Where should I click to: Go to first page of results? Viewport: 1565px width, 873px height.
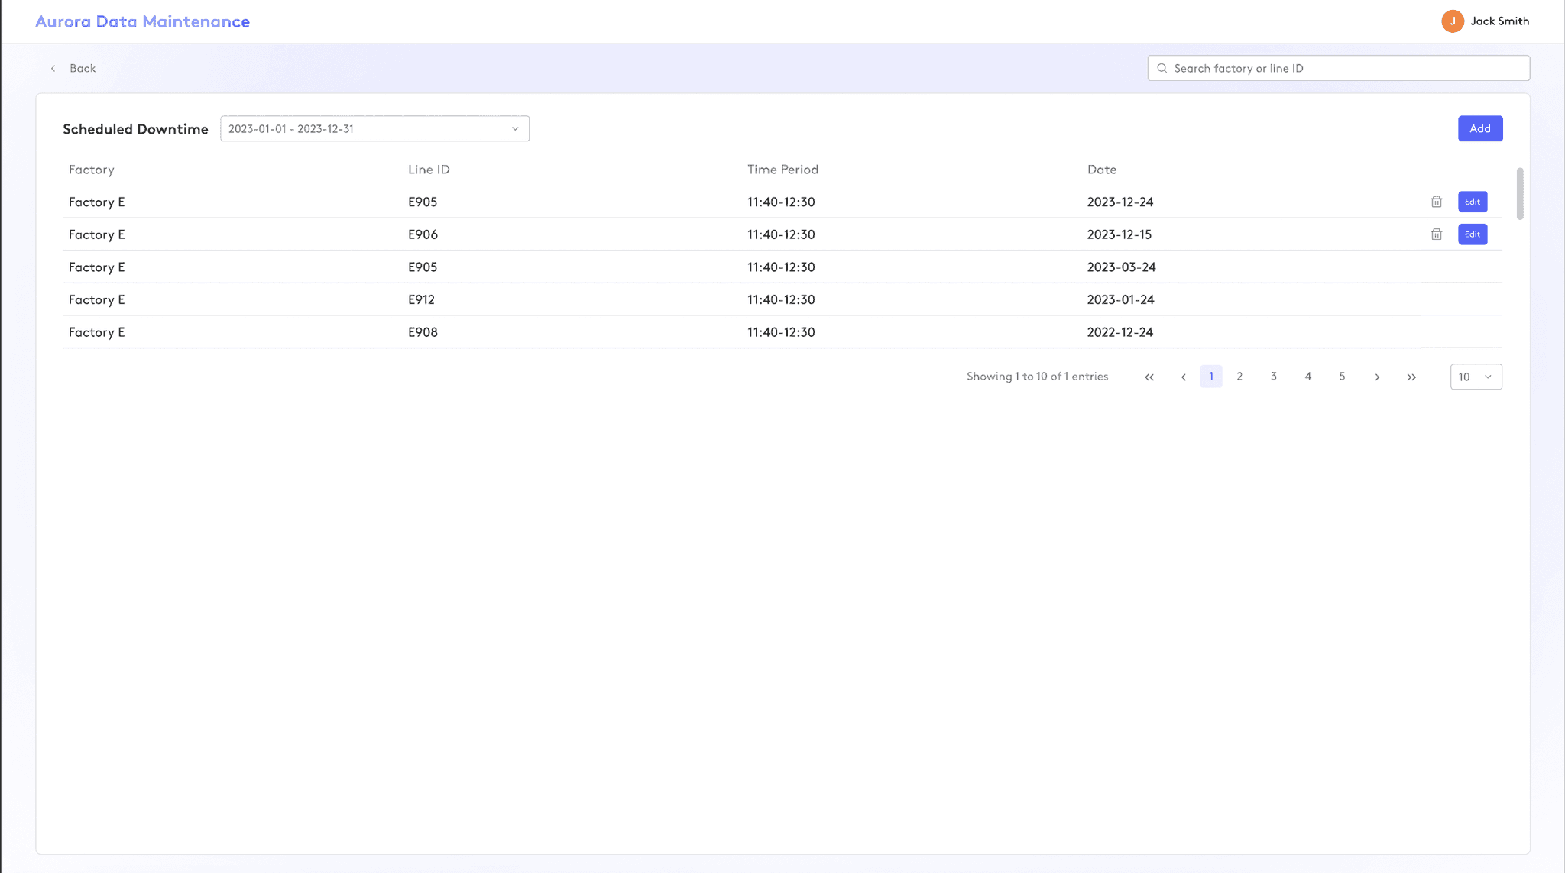[1149, 377]
